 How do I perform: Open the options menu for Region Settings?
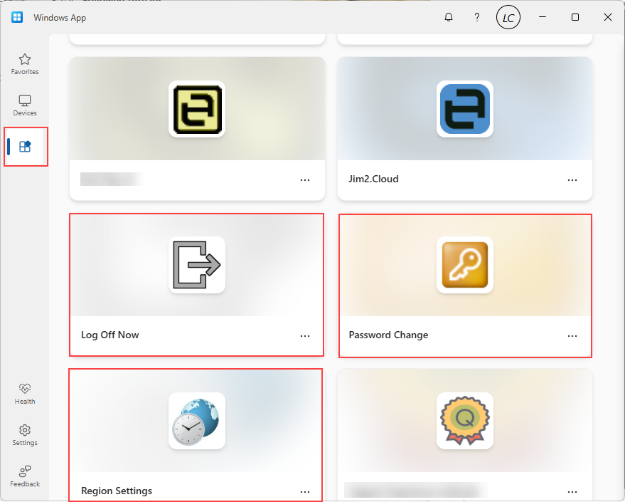(305, 491)
